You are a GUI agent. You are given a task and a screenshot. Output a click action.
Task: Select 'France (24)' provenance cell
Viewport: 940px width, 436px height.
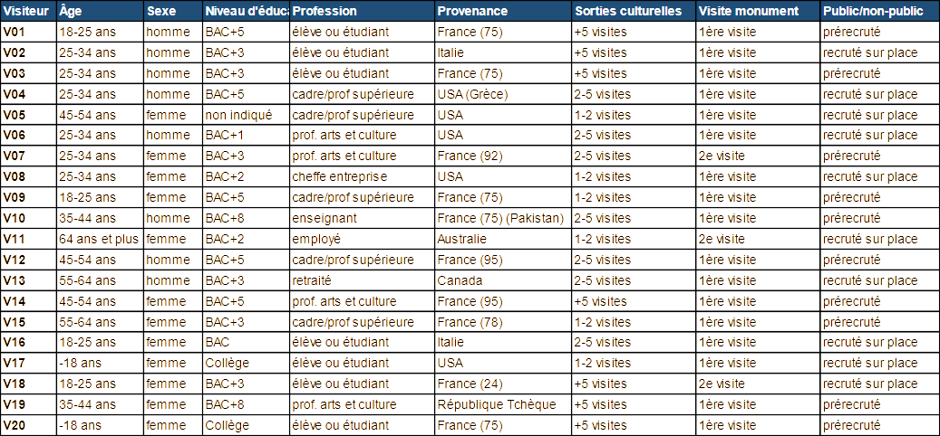click(503, 384)
